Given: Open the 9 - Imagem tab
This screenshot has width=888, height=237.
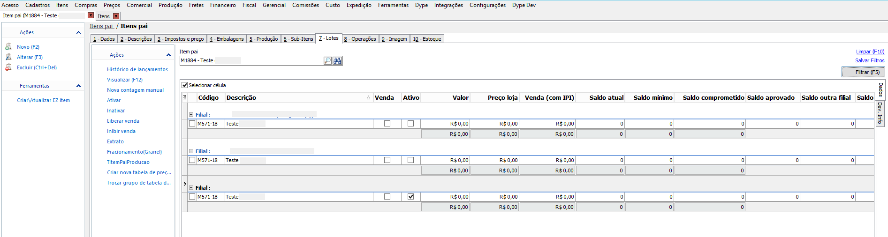Looking at the screenshot, I should click(x=394, y=39).
